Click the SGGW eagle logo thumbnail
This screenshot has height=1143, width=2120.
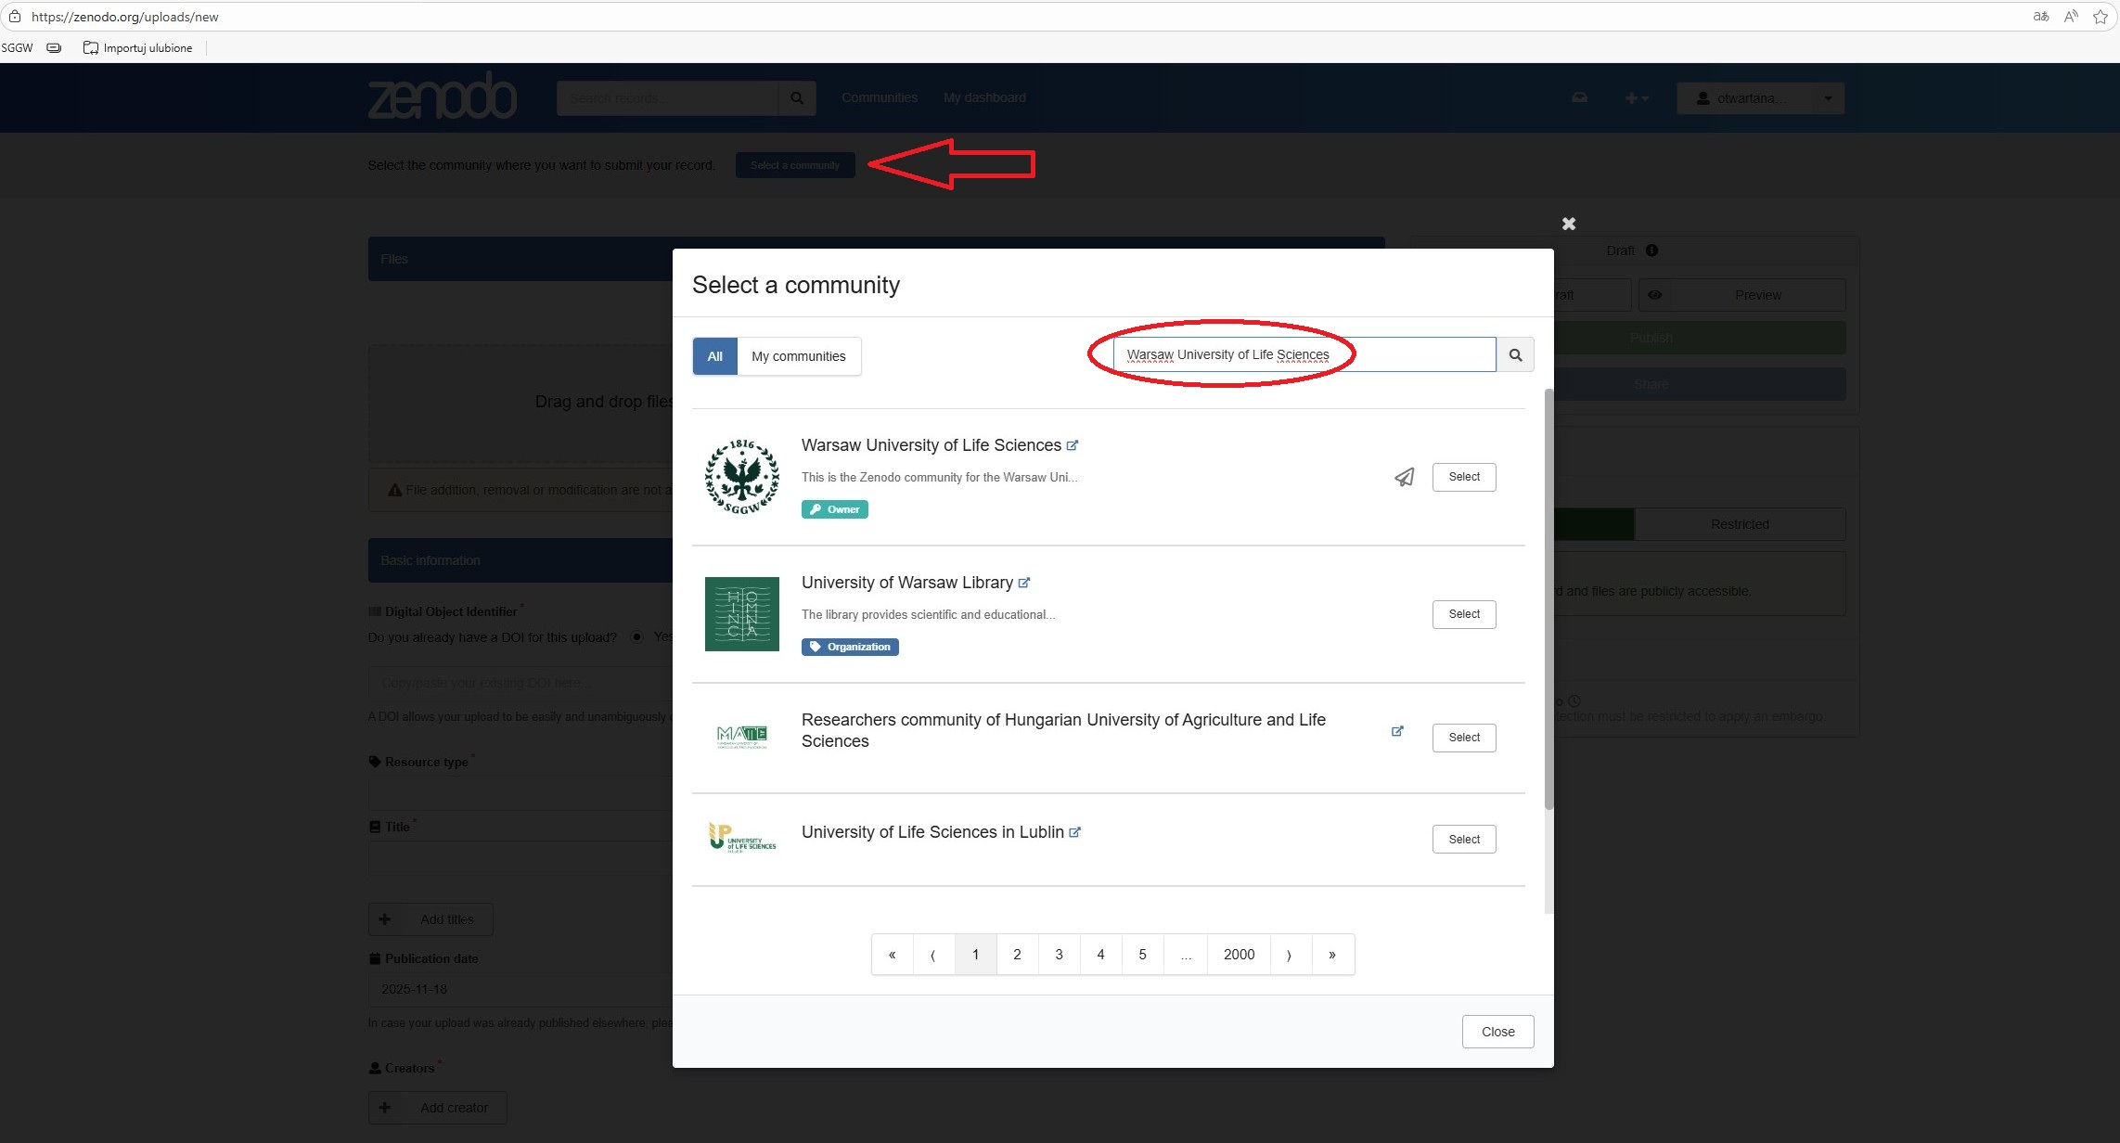coord(741,477)
